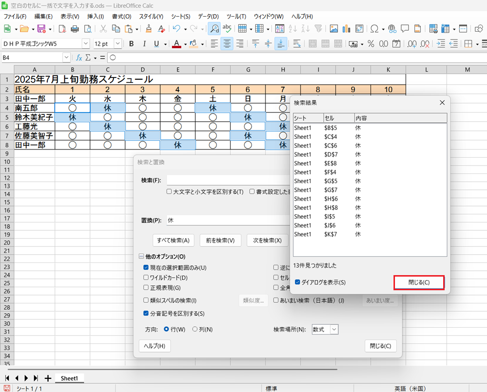Viewport: 487px width, 392px height.
Task: Click the 次を検索(X) button
Action: pyautogui.click(x=267, y=241)
